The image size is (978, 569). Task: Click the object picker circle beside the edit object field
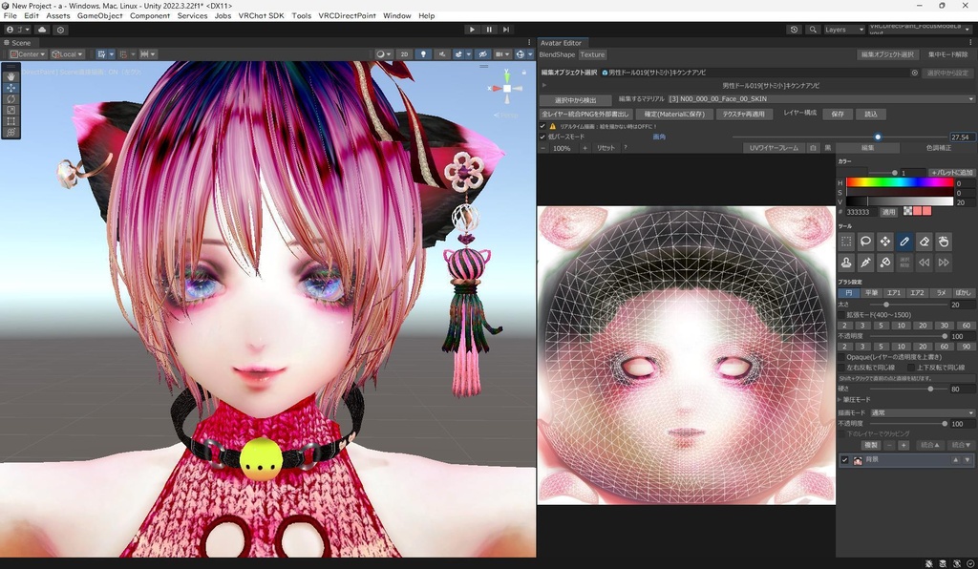(914, 73)
